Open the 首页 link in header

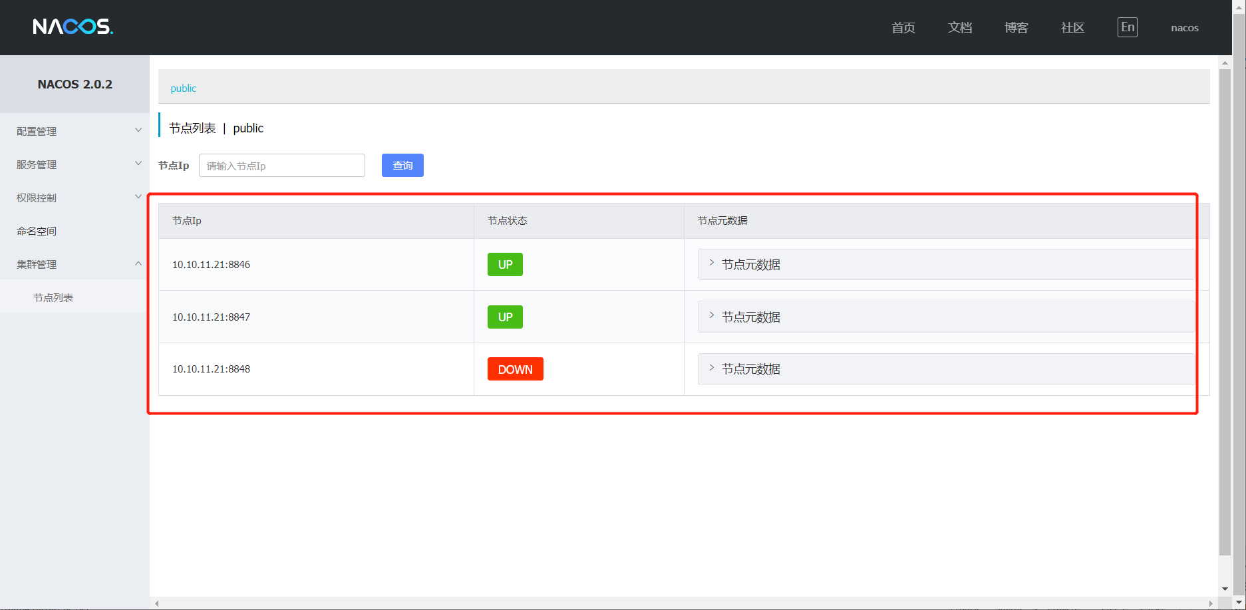(903, 27)
